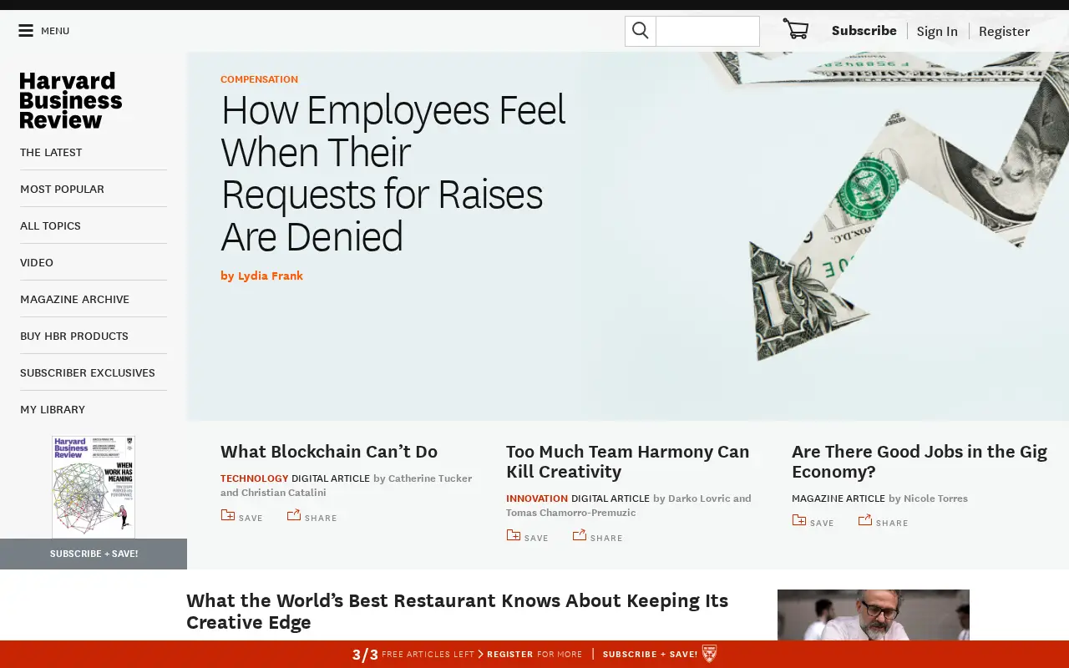
Task: Open What Blockchain Can't Do article
Action: click(x=329, y=451)
